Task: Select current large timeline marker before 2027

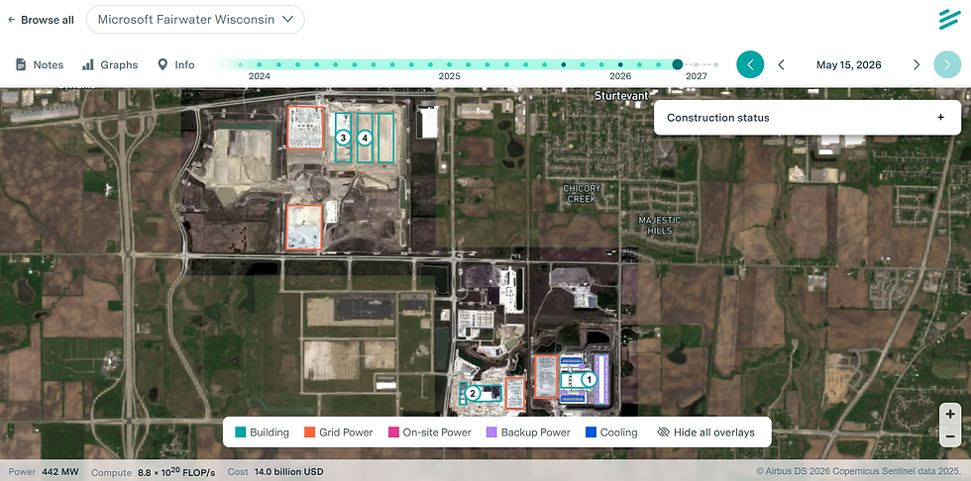Action: [678, 64]
